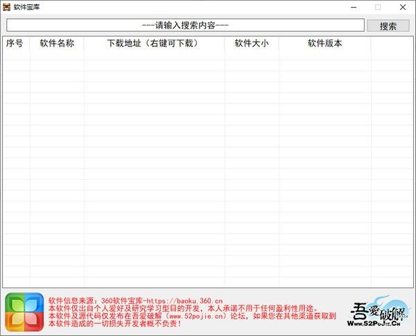
Task: Select the 下载地址（右键可下载） column header
Action: coord(154,44)
